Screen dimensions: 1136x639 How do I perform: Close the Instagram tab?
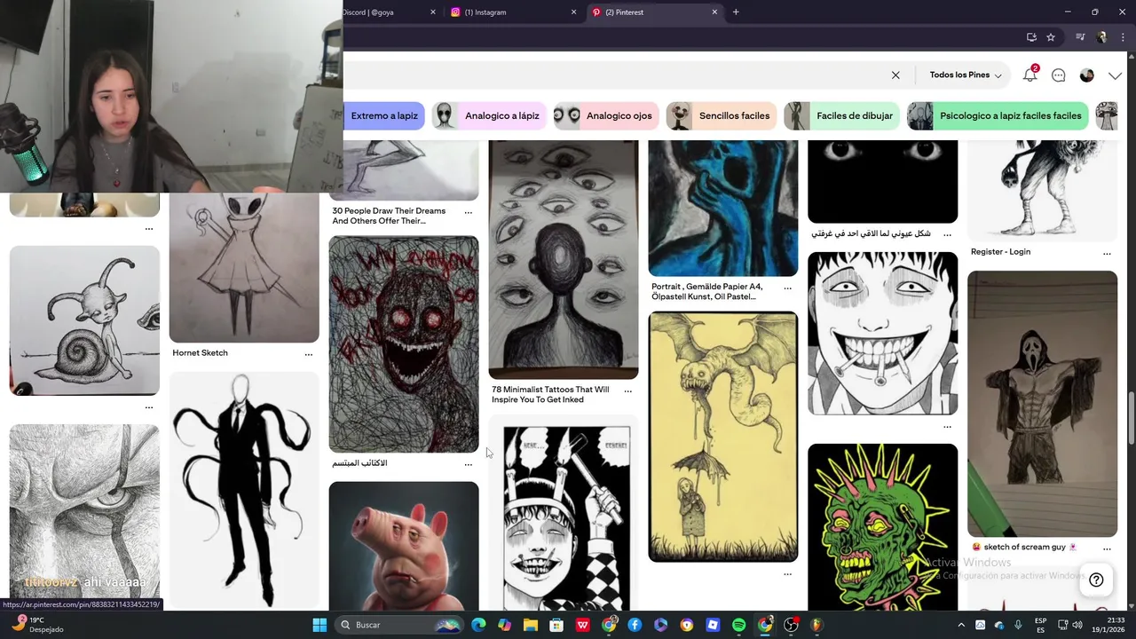click(x=573, y=12)
